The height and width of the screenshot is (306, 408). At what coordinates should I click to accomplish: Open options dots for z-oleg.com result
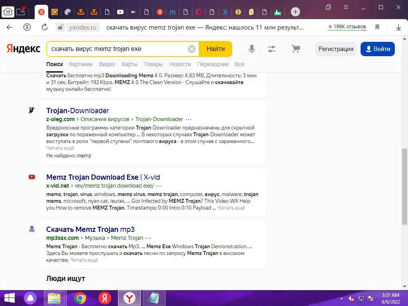click(x=188, y=120)
